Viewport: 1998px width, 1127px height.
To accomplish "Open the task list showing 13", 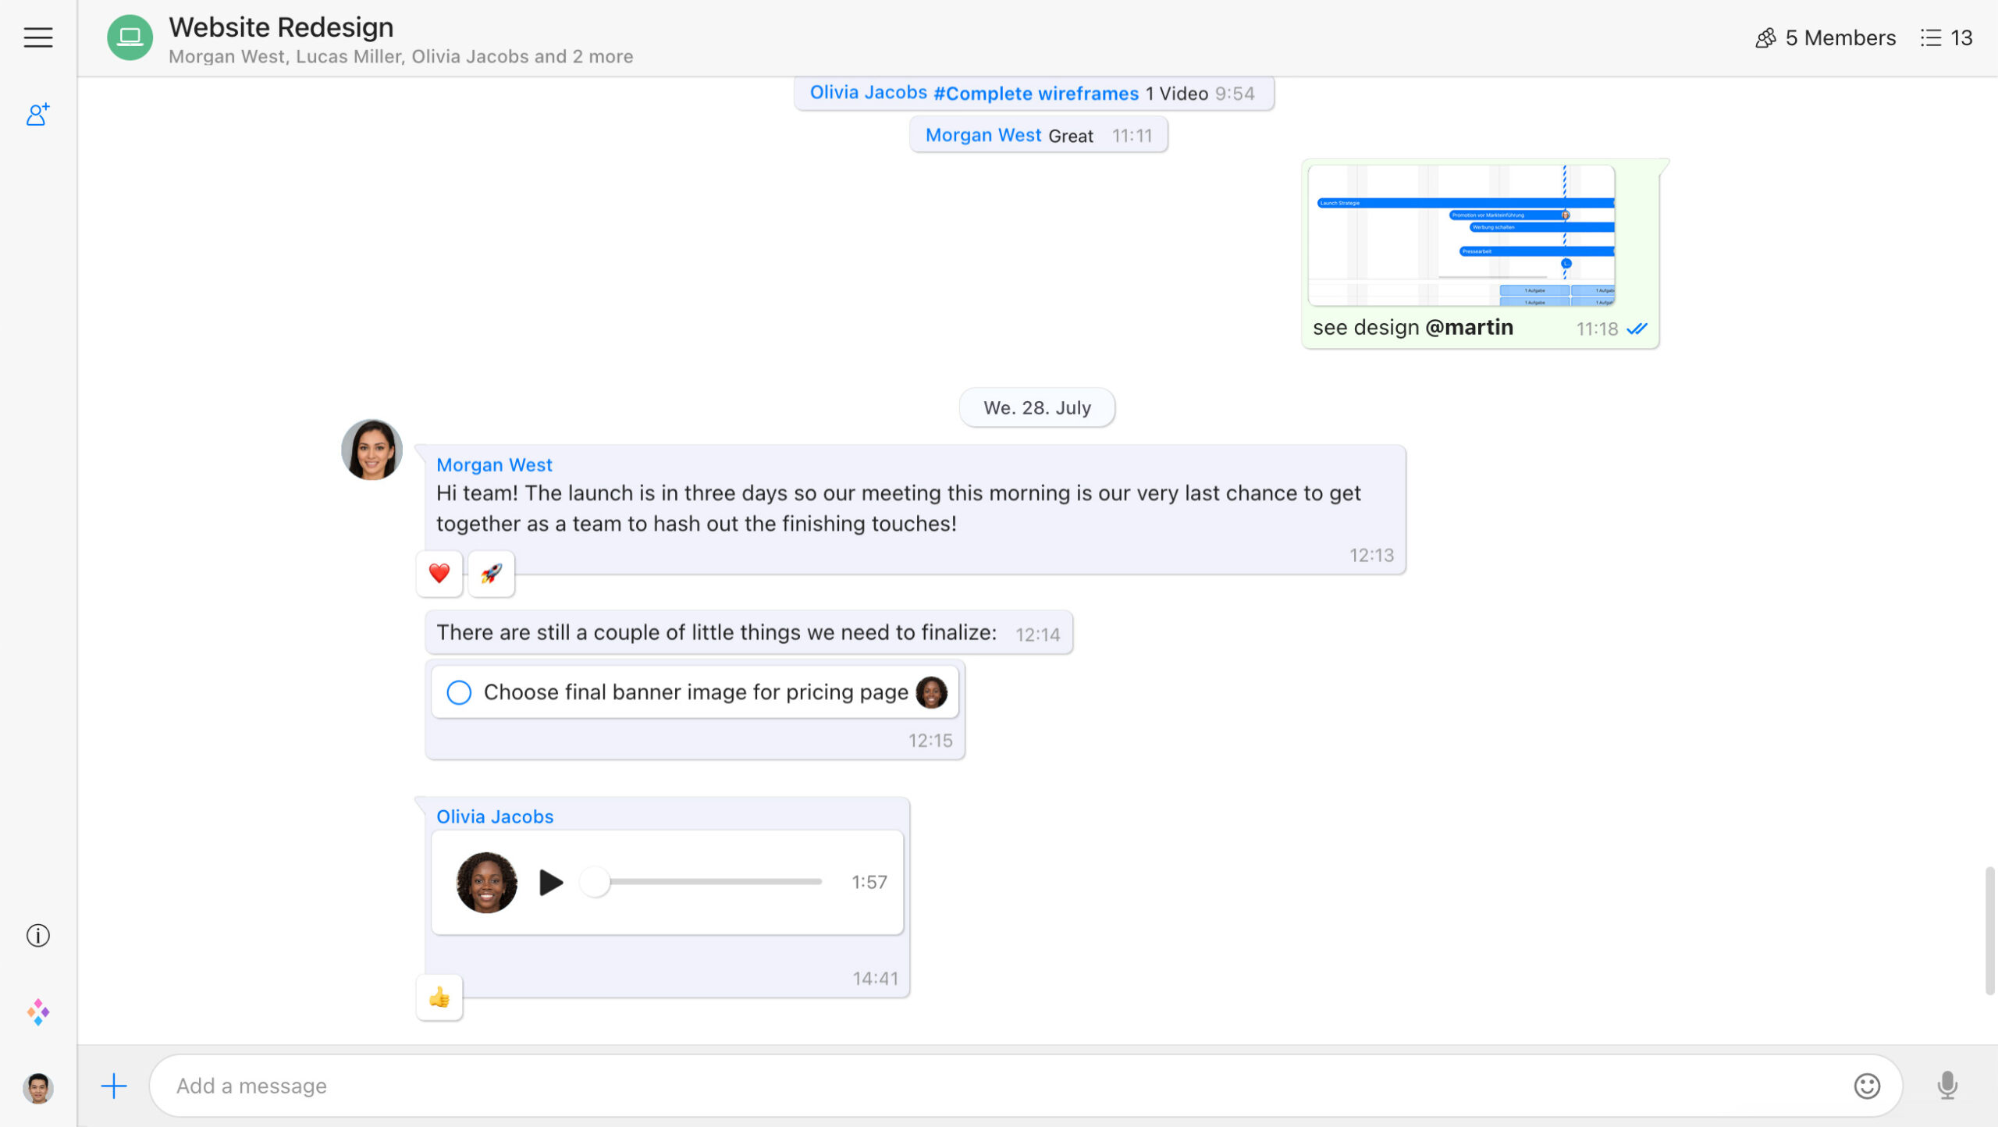I will (1946, 37).
